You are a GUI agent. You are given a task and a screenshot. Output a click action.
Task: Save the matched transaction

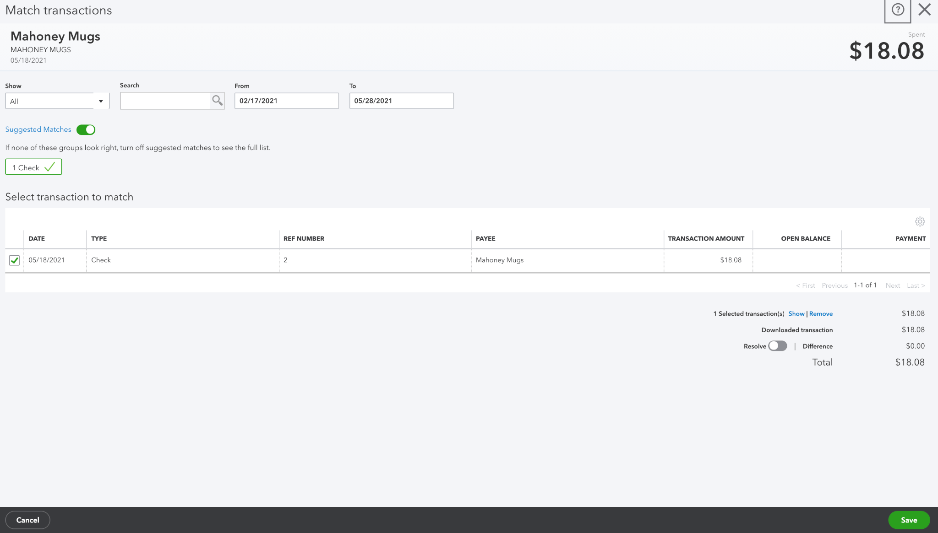(909, 520)
